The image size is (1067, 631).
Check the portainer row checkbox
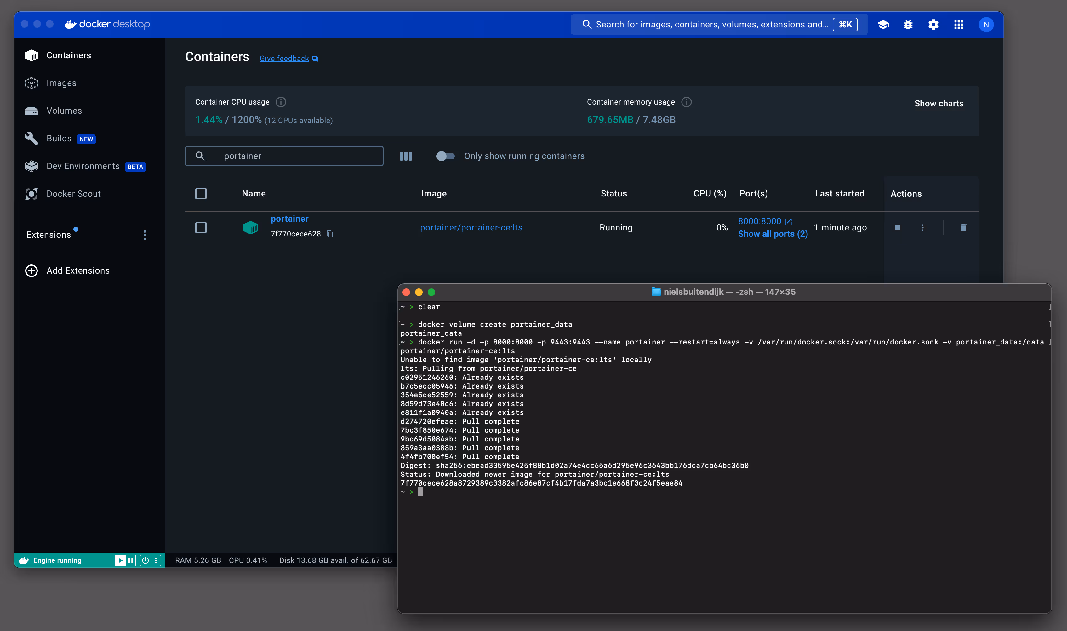(201, 227)
